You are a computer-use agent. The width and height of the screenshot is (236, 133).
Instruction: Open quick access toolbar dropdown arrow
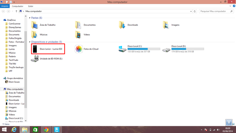point(14,2)
